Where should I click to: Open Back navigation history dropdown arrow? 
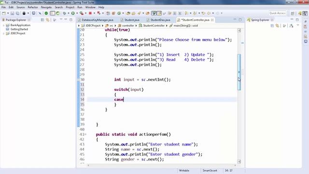click(x=213, y=13)
